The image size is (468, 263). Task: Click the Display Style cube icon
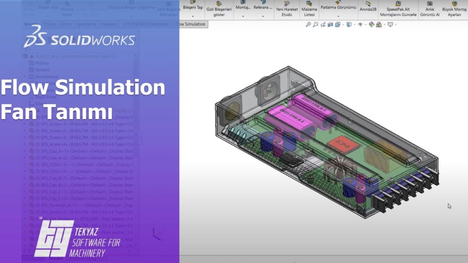click(x=349, y=25)
